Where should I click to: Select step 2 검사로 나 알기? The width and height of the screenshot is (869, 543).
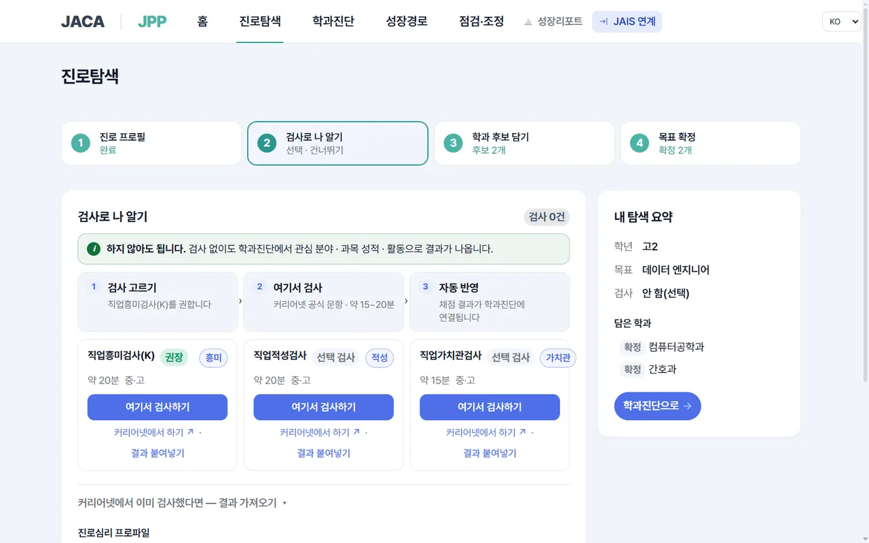click(337, 143)
